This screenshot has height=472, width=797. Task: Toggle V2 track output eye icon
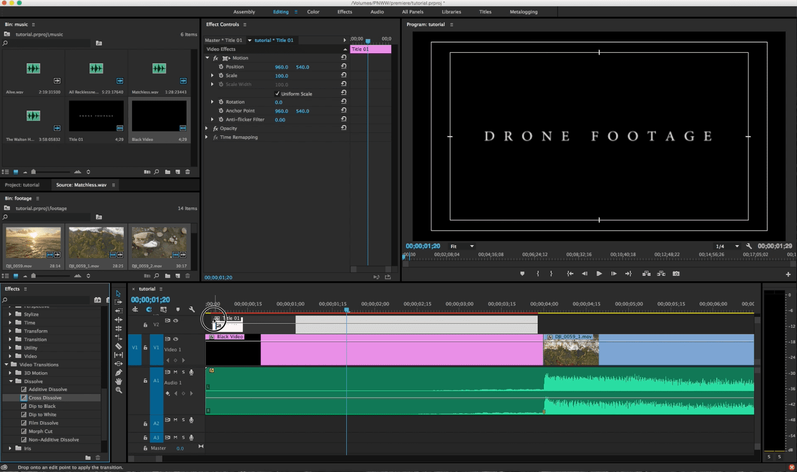coord(175,321)
